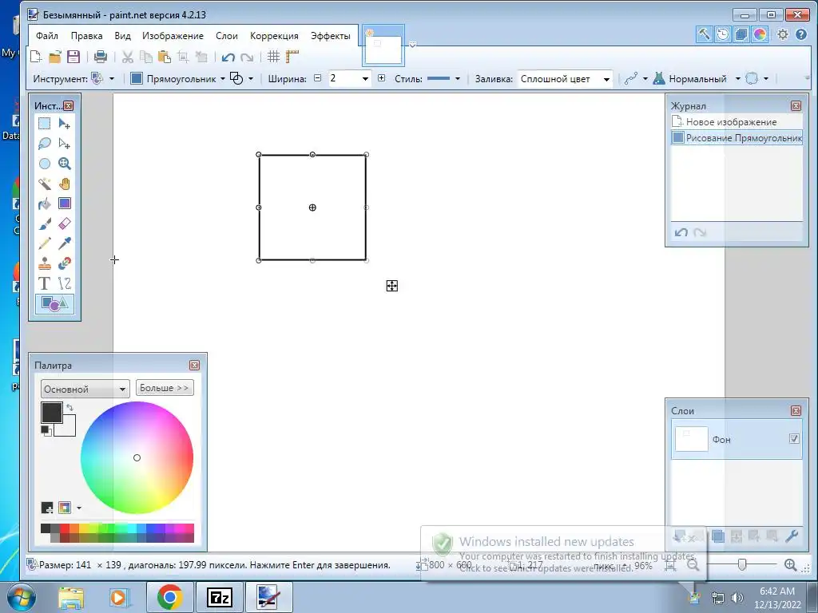
Task: Activate the Line/Curve tool
Action: [x=64, y=283]
